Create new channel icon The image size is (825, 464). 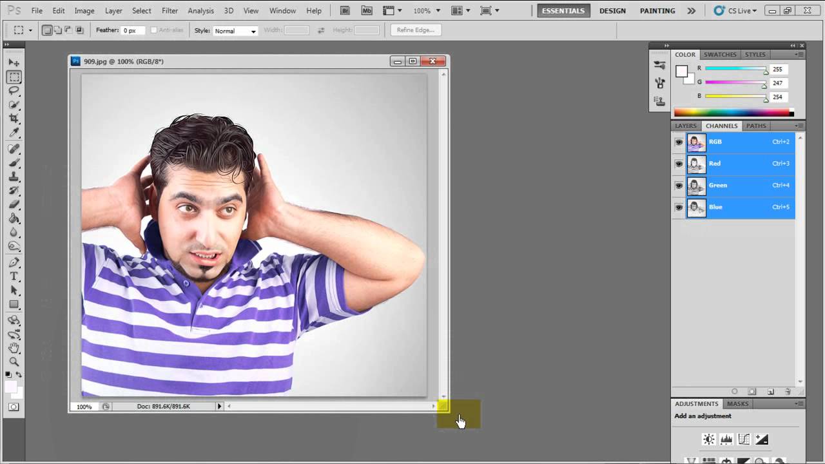(x=770, y=391)
